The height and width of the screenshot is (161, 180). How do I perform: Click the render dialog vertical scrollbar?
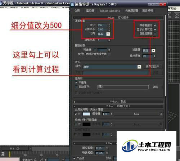[x=166, y=55]
